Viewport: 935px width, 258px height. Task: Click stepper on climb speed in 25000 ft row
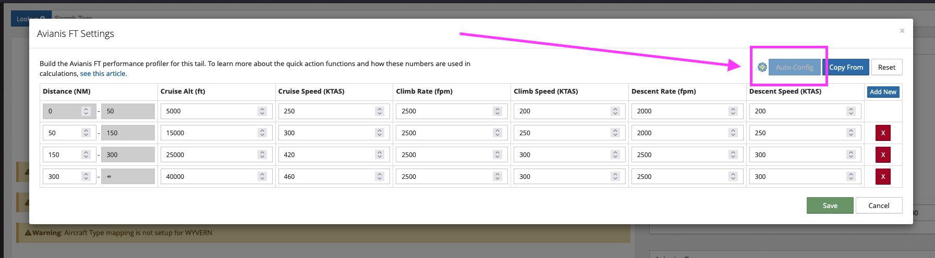point(615,154)
